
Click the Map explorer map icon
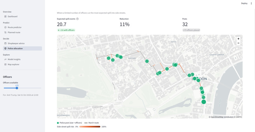point(5,64)
